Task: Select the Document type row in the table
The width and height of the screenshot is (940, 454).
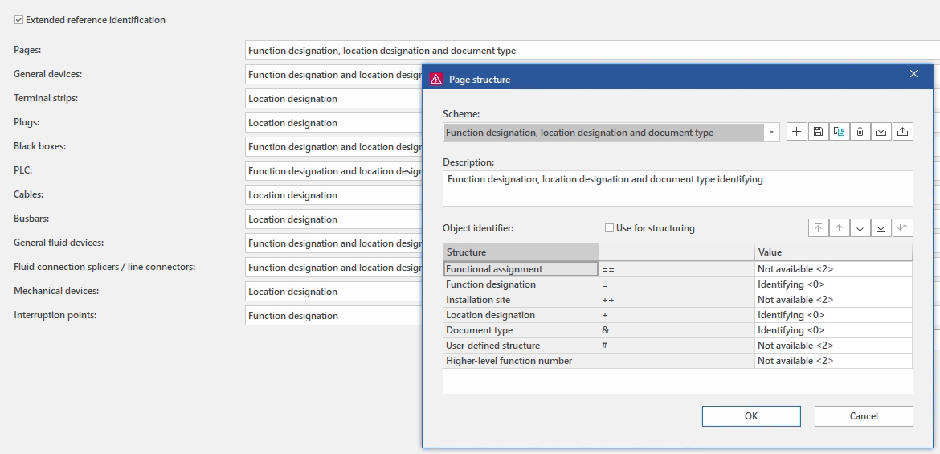Action: point(520,330)
